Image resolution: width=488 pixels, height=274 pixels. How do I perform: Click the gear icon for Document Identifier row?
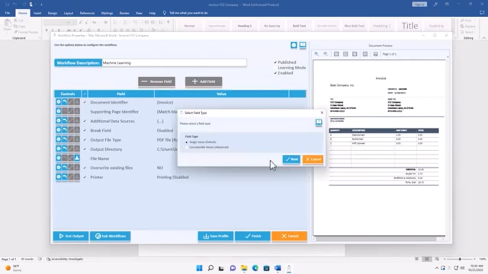click(x=58, y=102)
